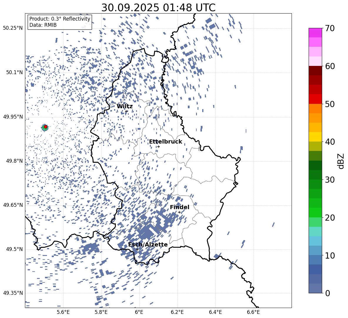Click the red radar site marker
The width and height of the screenshot is (348, 318).
pyautogui.click(x=46, y=127)
